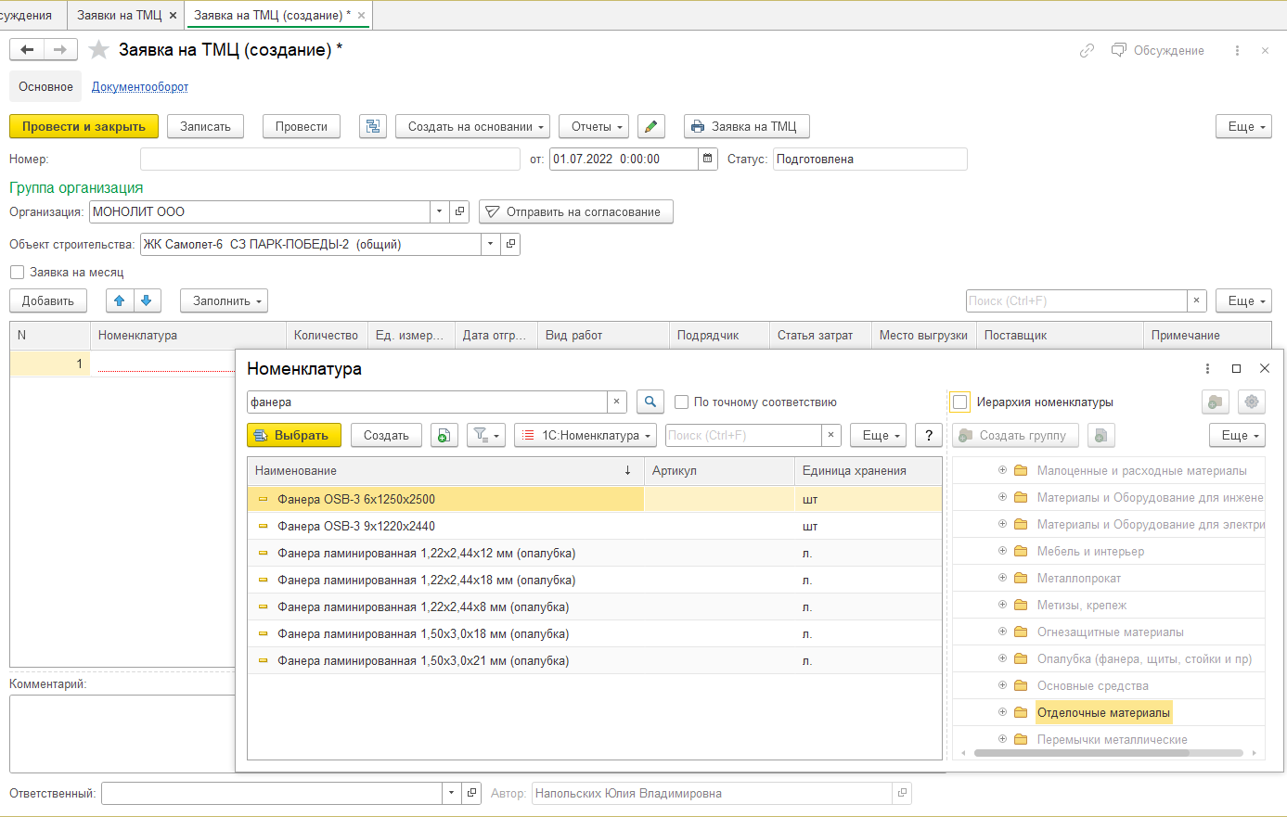1287x817 pixels.
Task: Click the Провести и закрыть button
Action: tap(84, 127)
